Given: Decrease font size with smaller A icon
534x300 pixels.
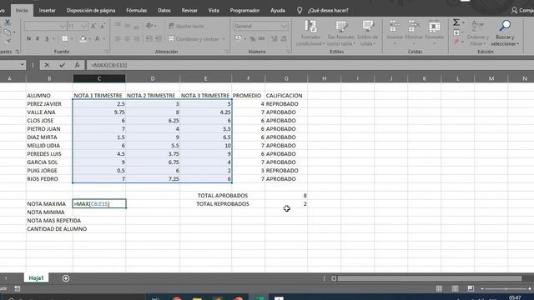Looking at the screenshot, I should coord(103,26).
